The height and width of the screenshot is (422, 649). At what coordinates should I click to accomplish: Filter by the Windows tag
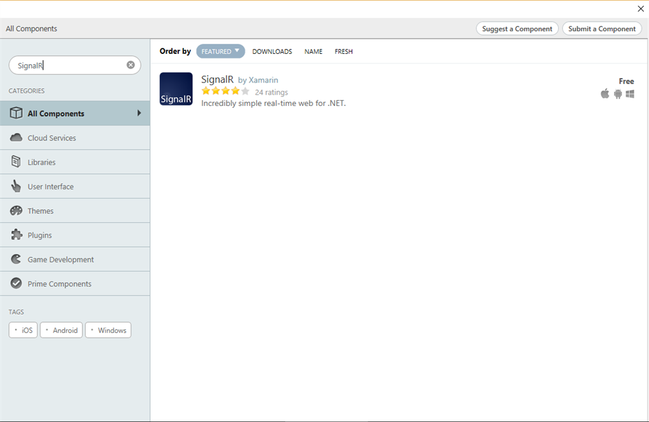108,330
